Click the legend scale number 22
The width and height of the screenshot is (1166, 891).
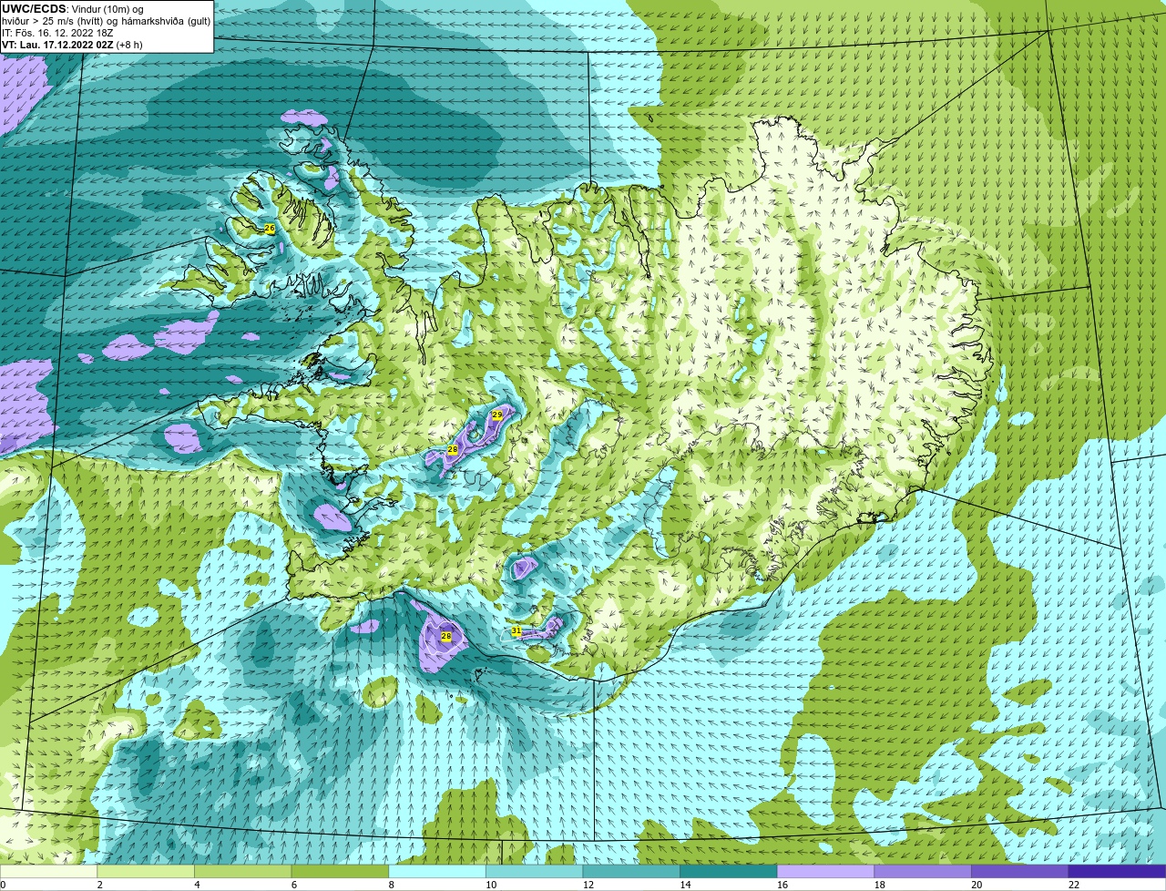click(x=1073, y=885)
